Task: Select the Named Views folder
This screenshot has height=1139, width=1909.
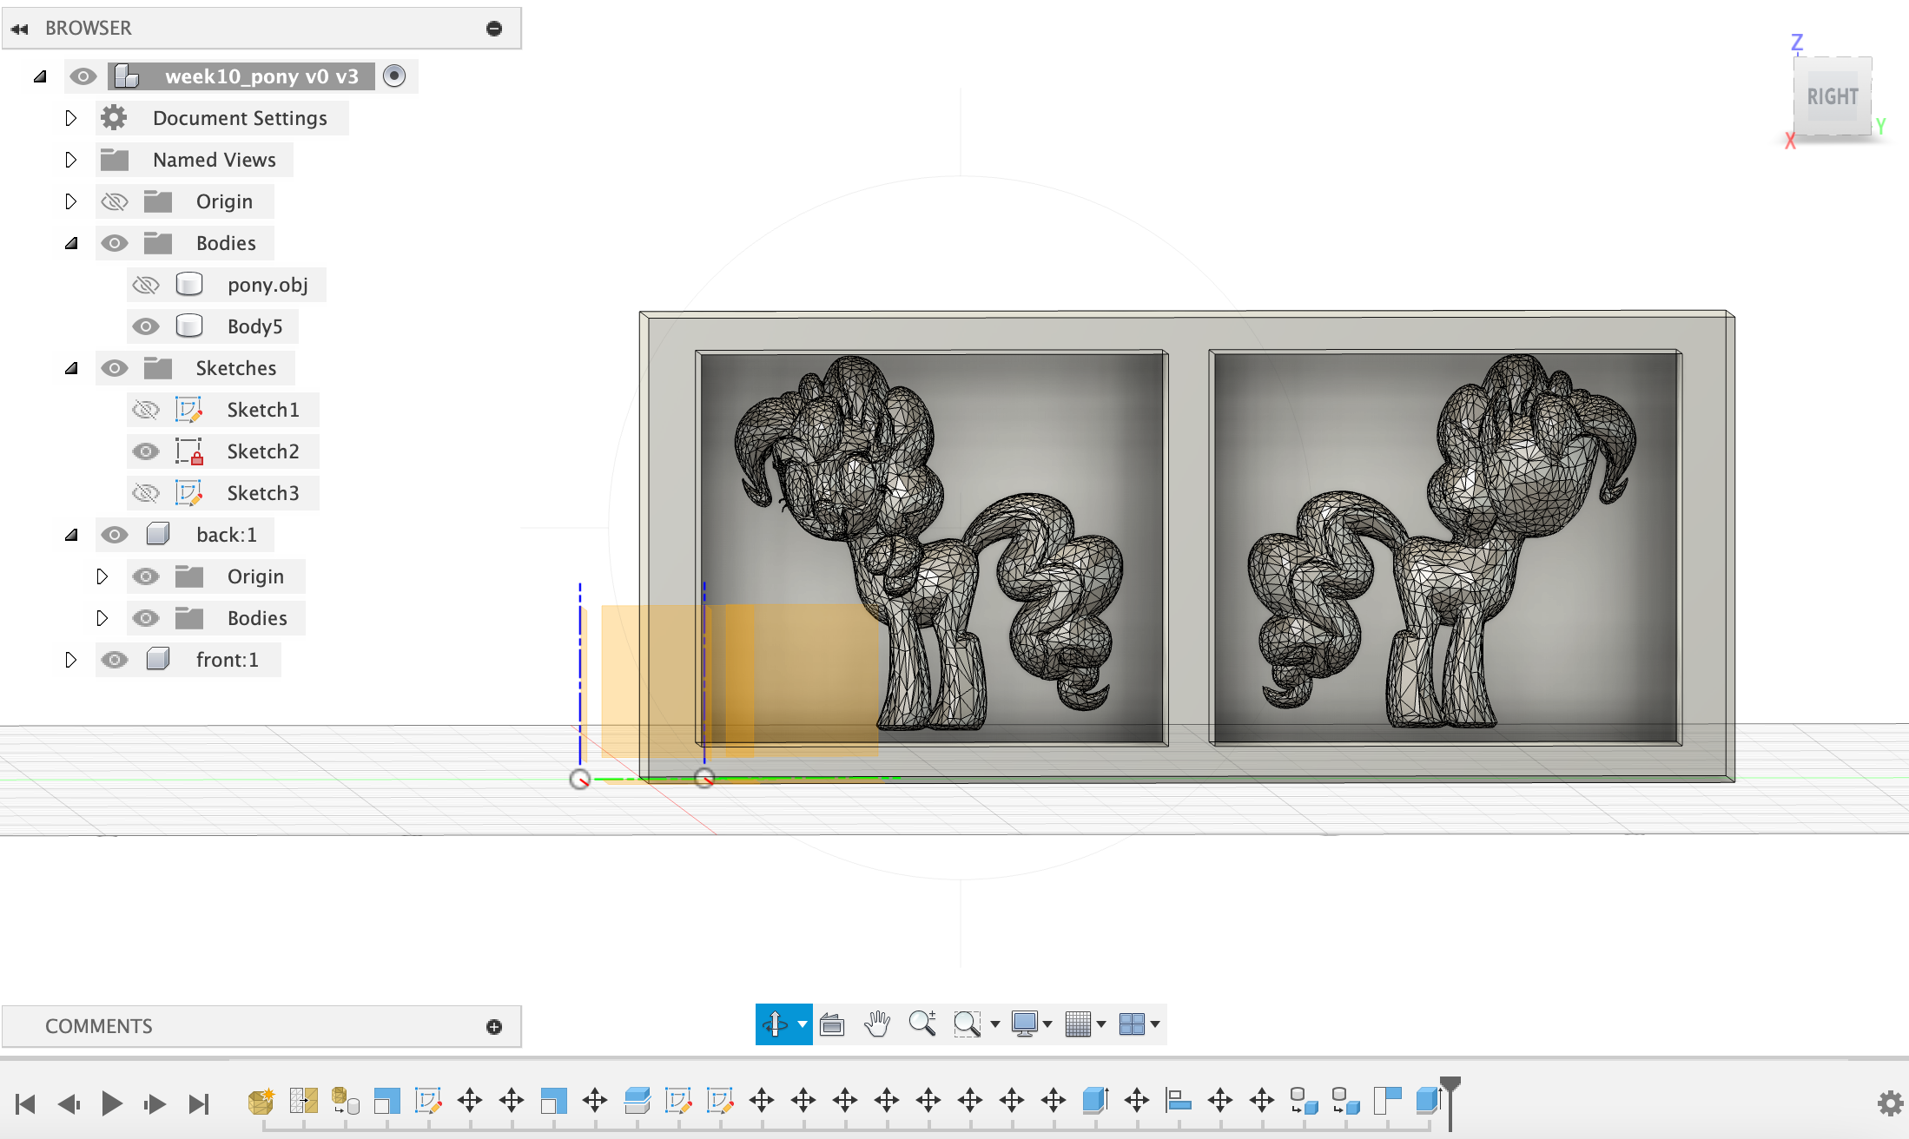Action: coord(214,160)
